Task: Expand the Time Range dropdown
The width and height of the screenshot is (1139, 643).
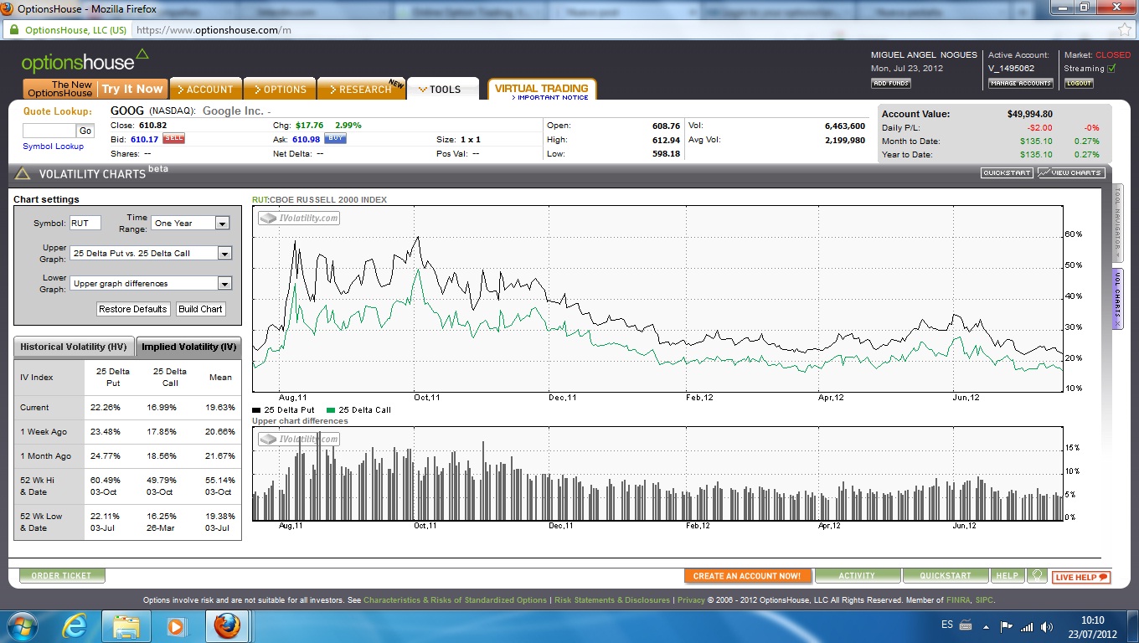Action: click(x=222, y=224)
